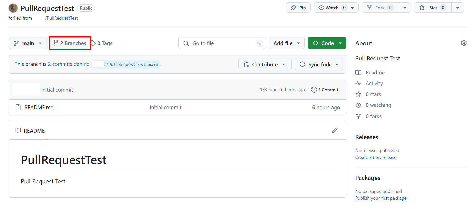
Task: Click the Initial commit message in README.md row
Action: (165, 107)
